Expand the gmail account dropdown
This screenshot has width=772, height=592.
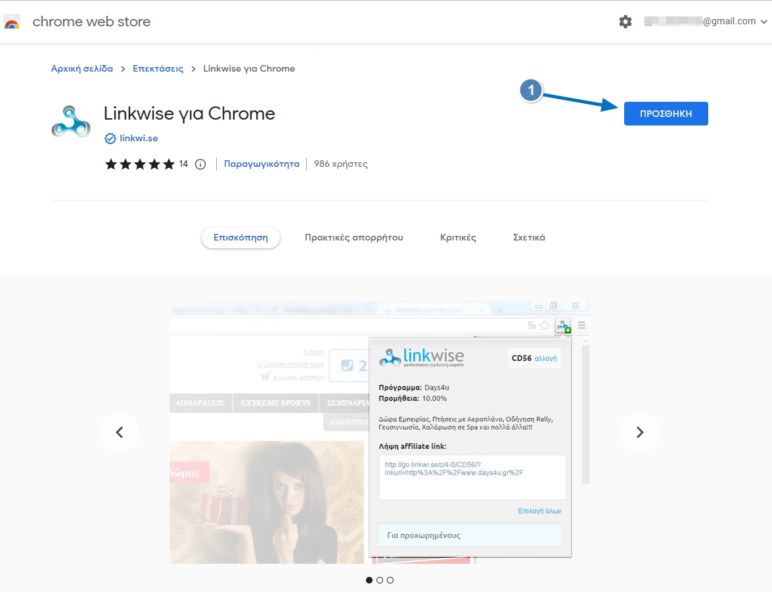pyautogui.click(x=763, y=22)
